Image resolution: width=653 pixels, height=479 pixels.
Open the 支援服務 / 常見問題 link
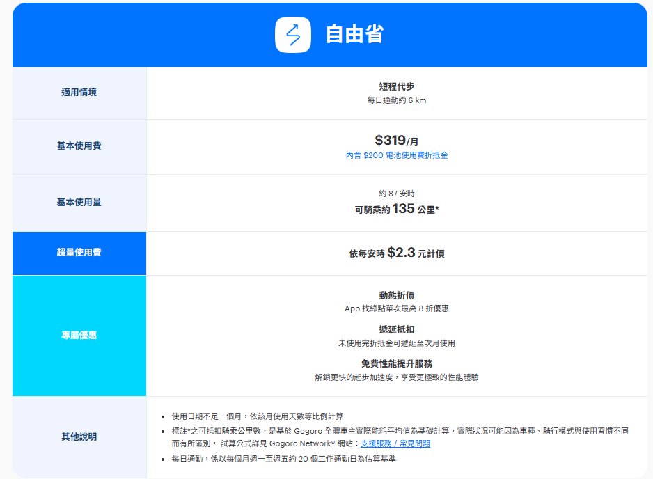(x=395, y=443)
